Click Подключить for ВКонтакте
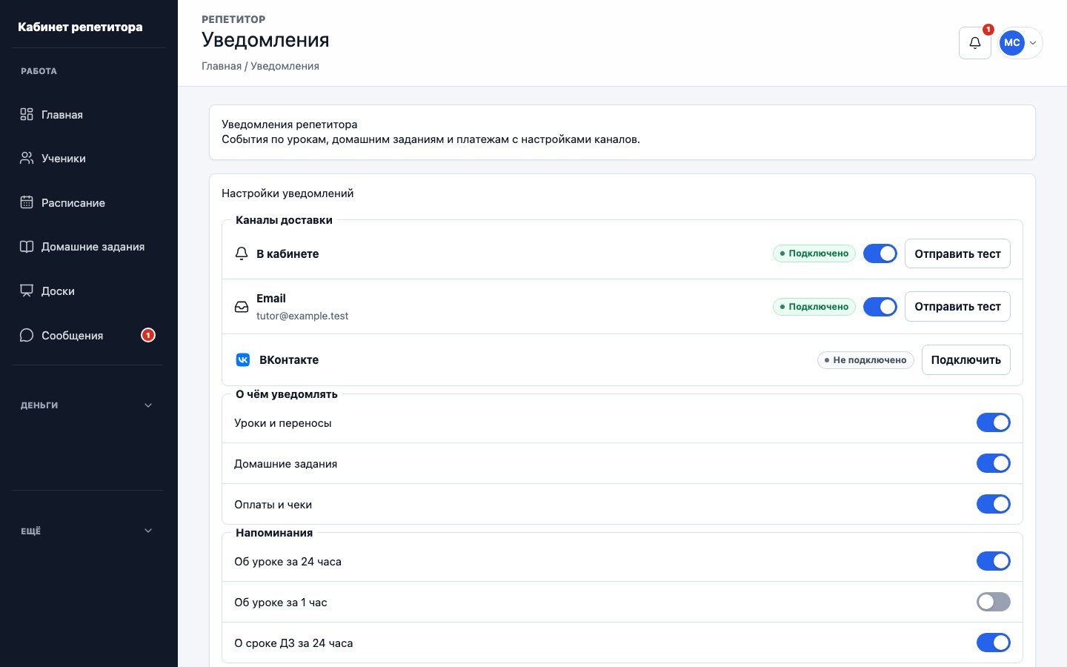Image resolution: width=1067 pixels, height=667 pixels. [966, 360]
